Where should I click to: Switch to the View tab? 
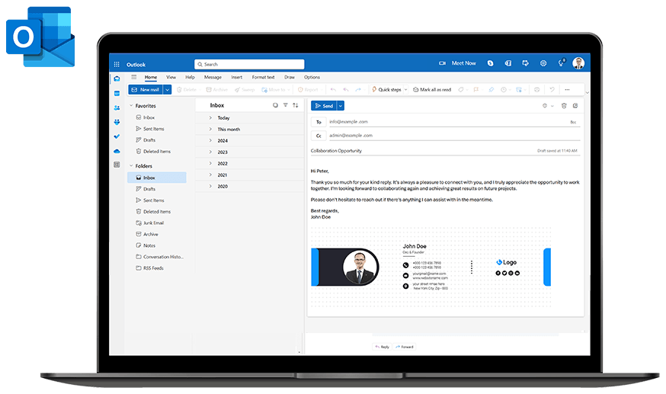tap(171, 77)
